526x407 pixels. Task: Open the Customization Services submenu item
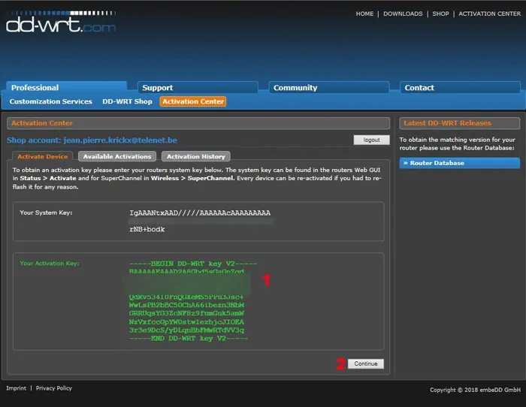coord(50,101)
